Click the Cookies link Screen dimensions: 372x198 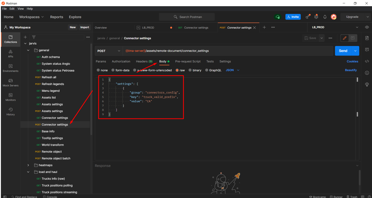(x=352, y=61)
